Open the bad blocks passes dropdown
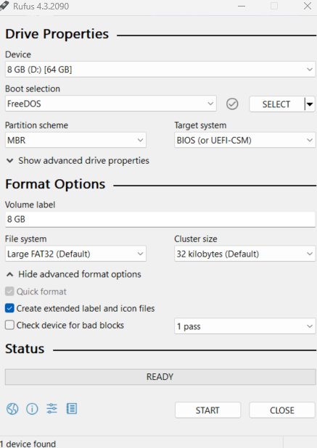317x448 pixels. coord(244,326)
